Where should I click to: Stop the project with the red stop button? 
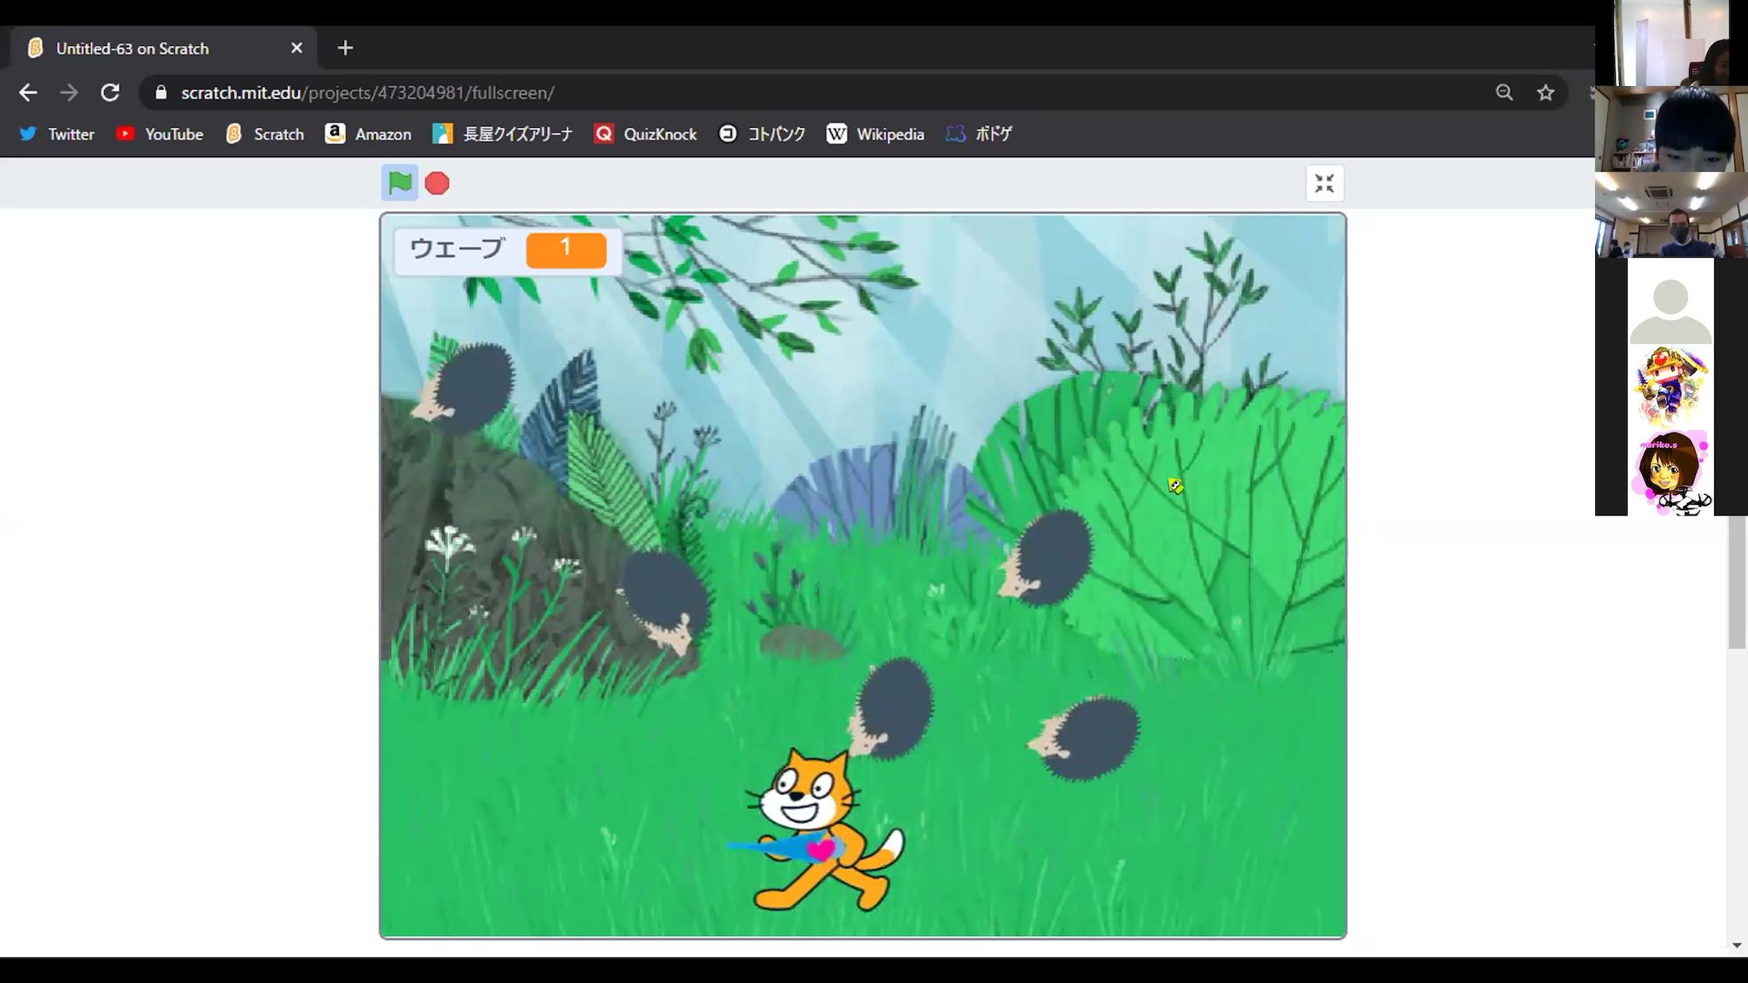pyautogui.click(x=437, y=183)
